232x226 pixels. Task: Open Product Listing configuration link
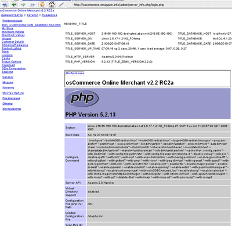pyautogui.click(x=12, y=48)
